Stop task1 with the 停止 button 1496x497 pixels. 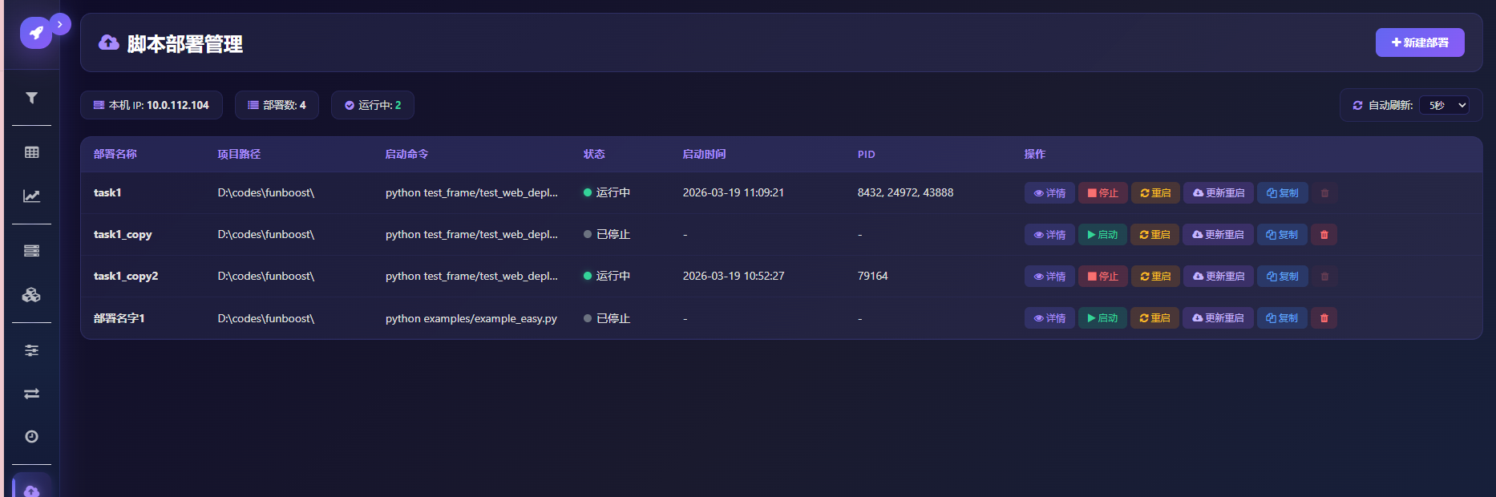[1103, 193]
